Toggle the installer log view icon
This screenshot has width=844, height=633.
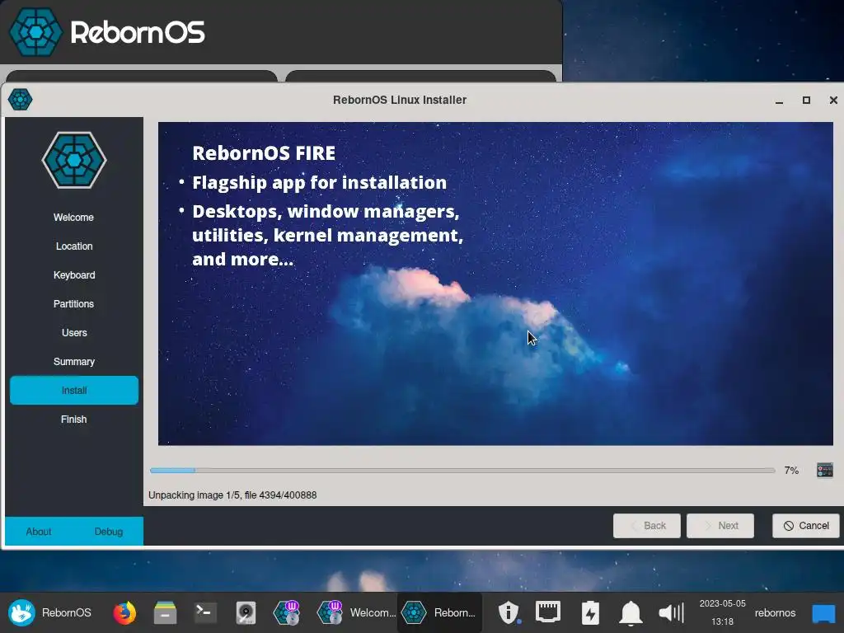pyautogui.click(x=824, y=470)
